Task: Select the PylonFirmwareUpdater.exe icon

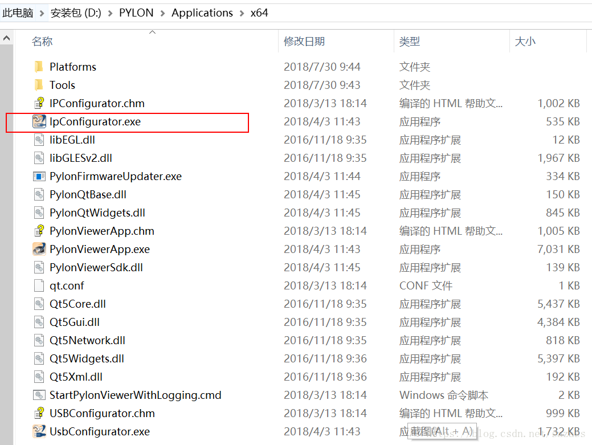Action: pyautogui.click(x=39, y=176)
